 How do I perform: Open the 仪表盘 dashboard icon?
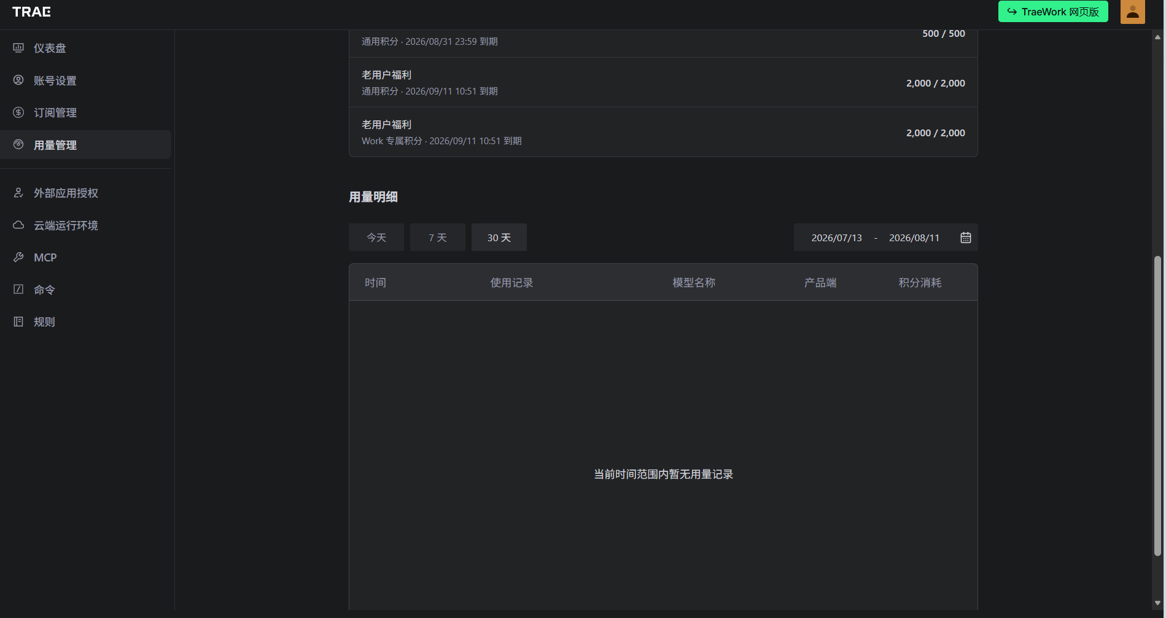(18, 48)
